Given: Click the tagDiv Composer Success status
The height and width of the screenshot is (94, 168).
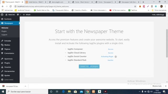Looking at the screenshot, I should [111, 49].
